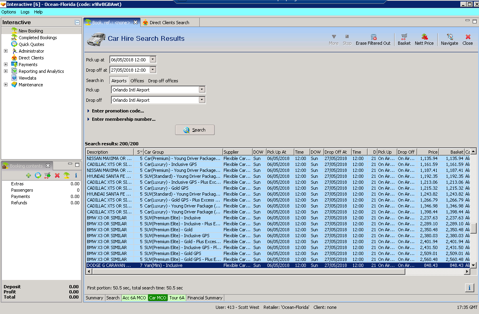Image resolution: width=479 pixels, height=314 pixels.
Task: Click green plus icon in Booking contents
Action: 29,175
